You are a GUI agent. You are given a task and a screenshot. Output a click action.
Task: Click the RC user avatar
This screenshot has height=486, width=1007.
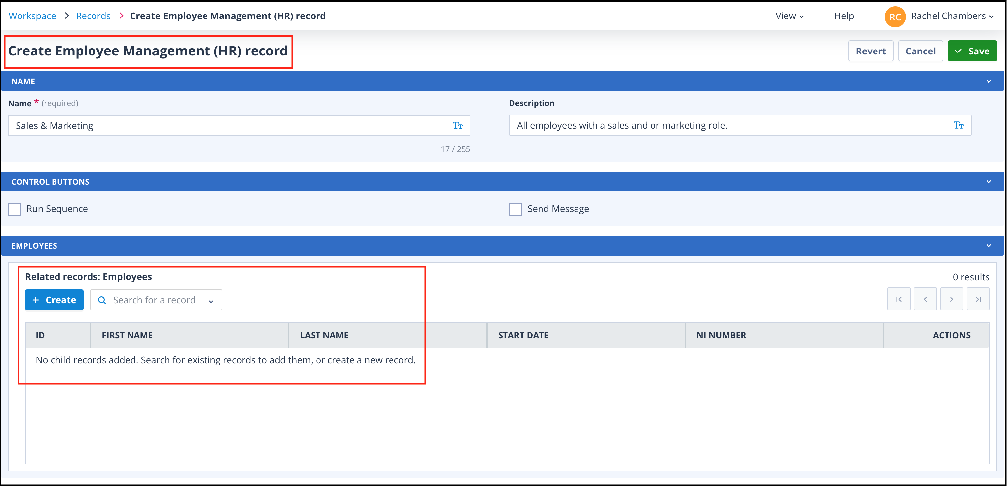tap(895, 17)
